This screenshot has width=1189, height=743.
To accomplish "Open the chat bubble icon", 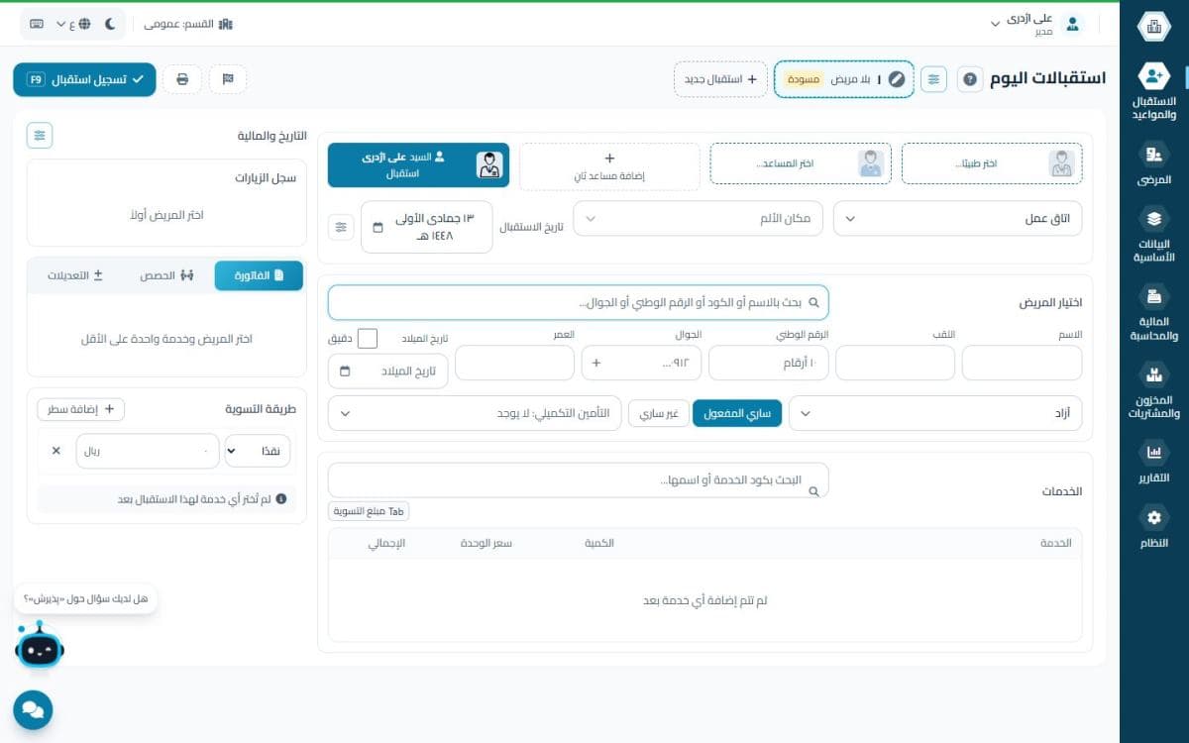I will click(x=33, y=709).
